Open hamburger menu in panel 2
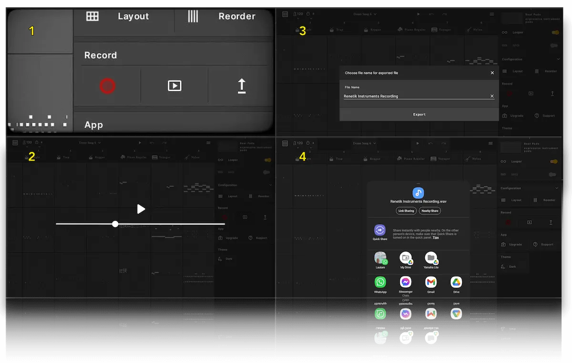This screenshot has width=572, height=363. click(x=208, y=143)
